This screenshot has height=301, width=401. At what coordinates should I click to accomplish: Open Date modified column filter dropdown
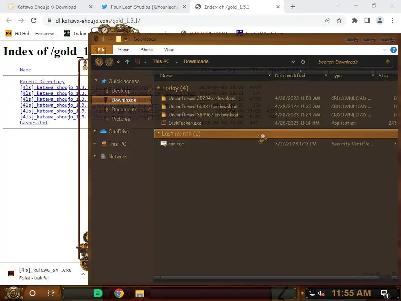(325, 76)
